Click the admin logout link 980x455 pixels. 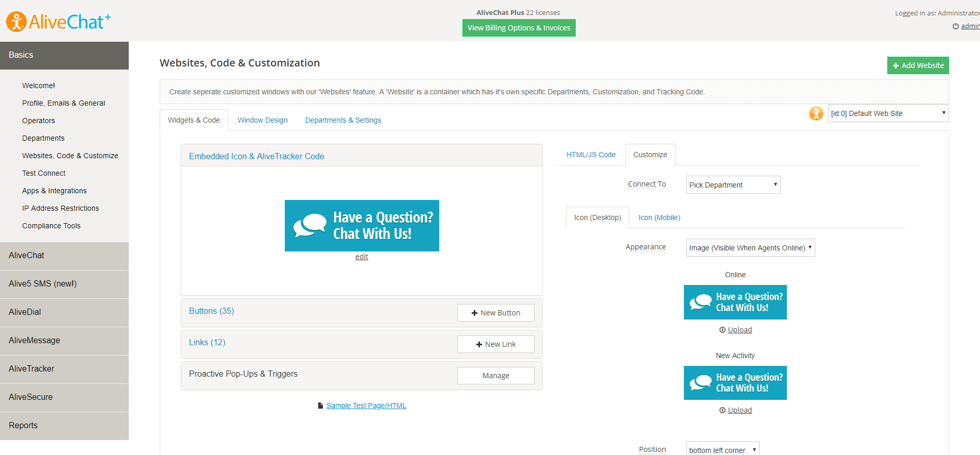[x=970, y=26]
